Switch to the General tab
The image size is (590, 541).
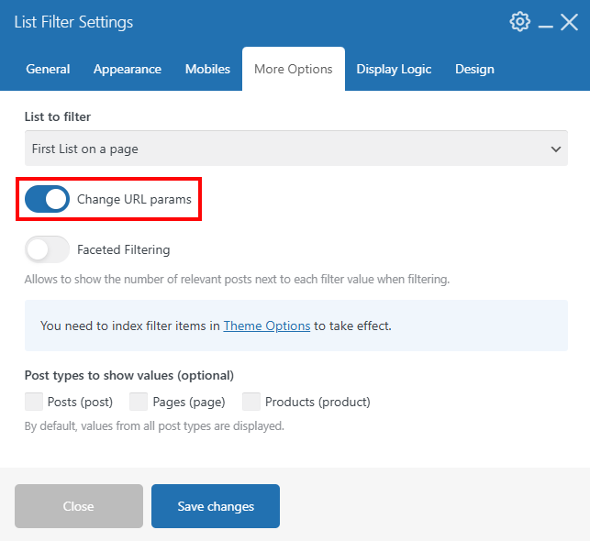click(48, 69)
